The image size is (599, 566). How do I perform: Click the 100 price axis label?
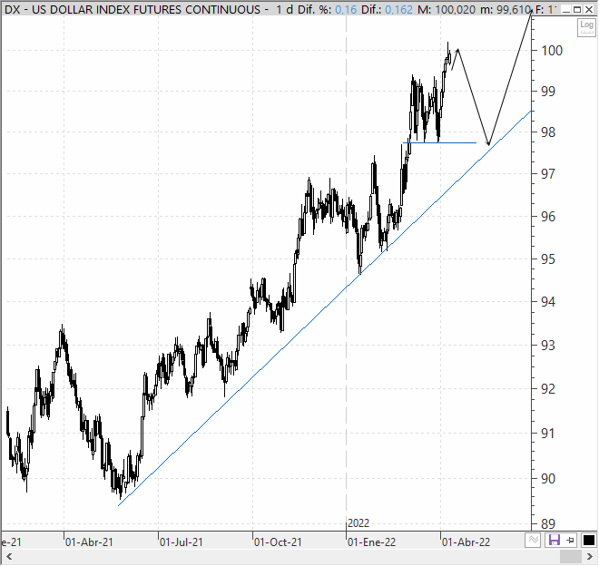click(x=552, y=51)
